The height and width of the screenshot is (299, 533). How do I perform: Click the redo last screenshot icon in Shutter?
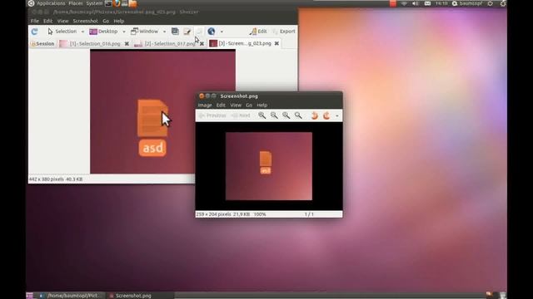click(x=34, y=32)
